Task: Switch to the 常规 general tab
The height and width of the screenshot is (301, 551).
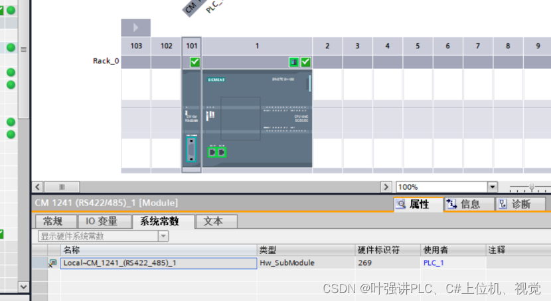Action: (56, 221)
